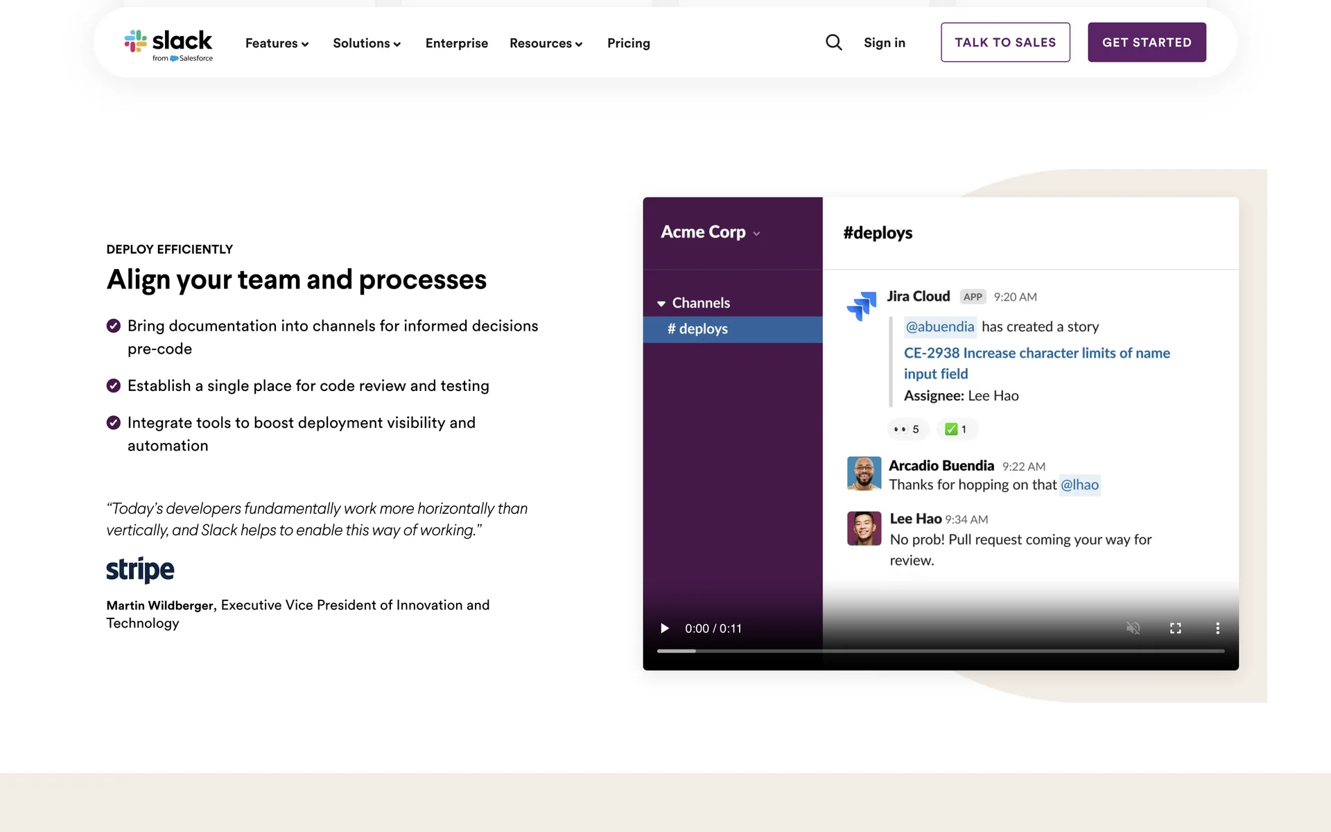
Task: Click the Slack logo in the header
Action: [x=168, y=44]
